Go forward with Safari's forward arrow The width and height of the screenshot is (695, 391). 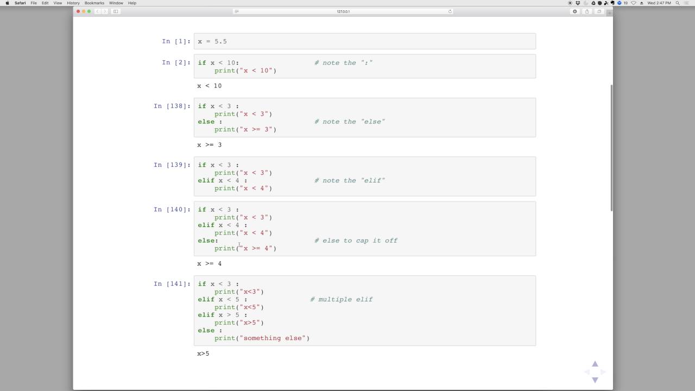104,11
